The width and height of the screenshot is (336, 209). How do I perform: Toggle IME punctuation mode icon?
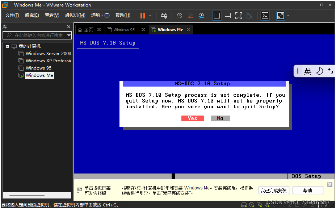[x=331, y=71]
